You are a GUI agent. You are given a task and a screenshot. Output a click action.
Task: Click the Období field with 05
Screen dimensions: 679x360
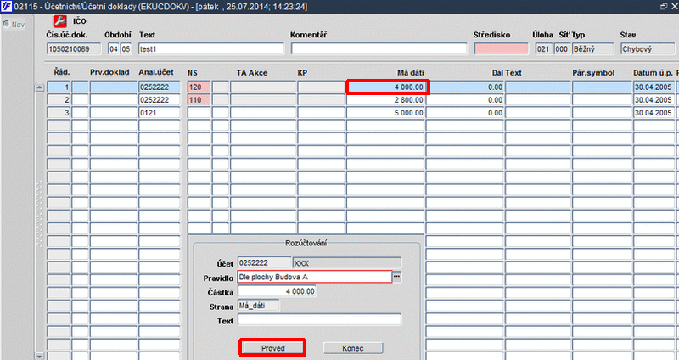click(x=126, y=49)
